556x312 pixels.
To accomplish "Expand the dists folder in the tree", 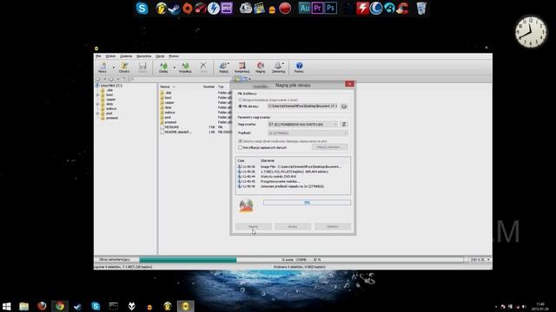I will click(98, 104).
